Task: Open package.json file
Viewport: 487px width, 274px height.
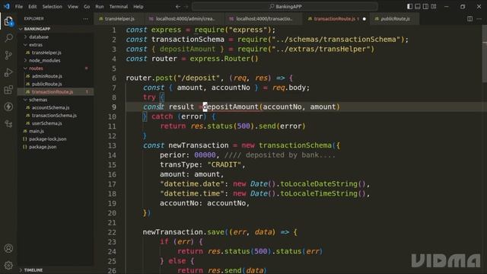Action: point(56,147)
